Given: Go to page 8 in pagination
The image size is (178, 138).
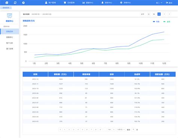Looking at the screenshot, I should (96, 129).
